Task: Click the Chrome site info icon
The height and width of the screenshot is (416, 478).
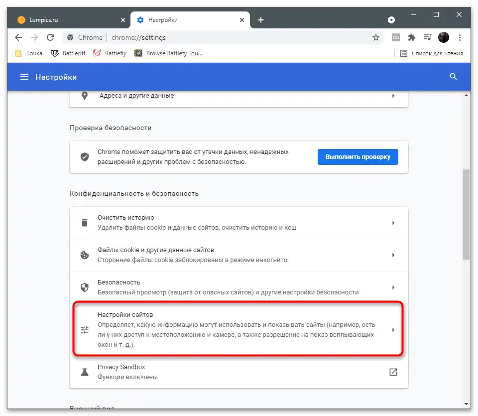Action: click(x=70, y=37)
